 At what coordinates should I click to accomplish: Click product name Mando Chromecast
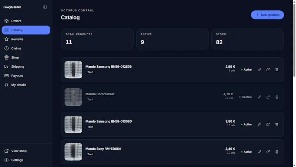pos(100,94)
